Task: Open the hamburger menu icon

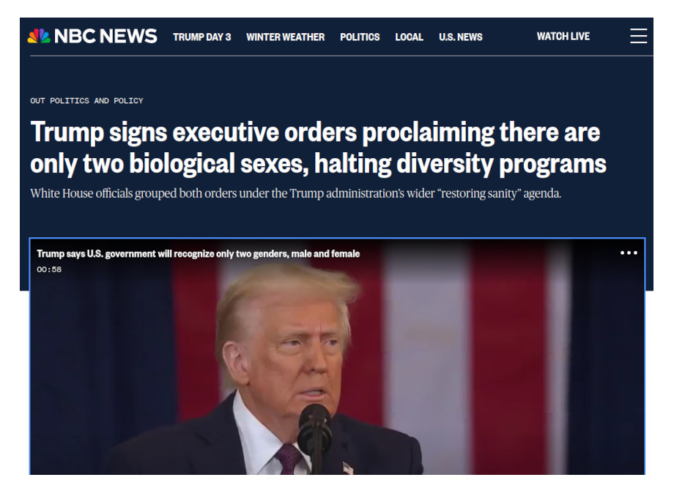Action: [638, 36]
